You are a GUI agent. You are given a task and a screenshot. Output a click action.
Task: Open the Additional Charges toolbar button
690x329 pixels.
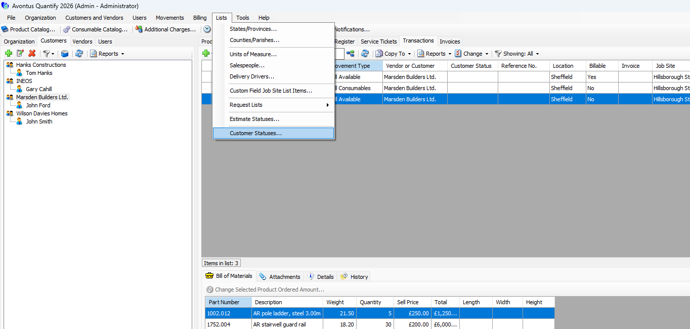coord(166,29)
